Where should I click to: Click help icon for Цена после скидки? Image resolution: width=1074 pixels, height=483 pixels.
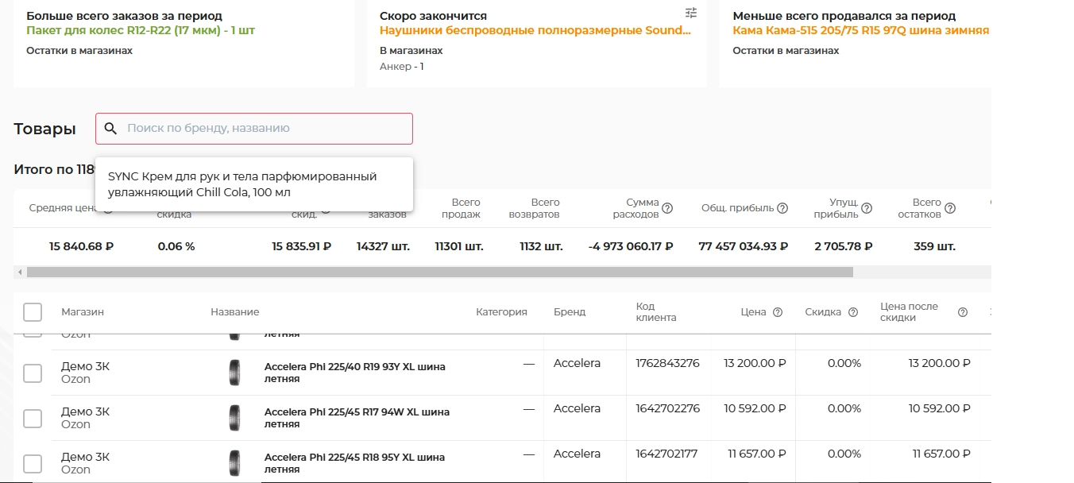click(962, 312)
